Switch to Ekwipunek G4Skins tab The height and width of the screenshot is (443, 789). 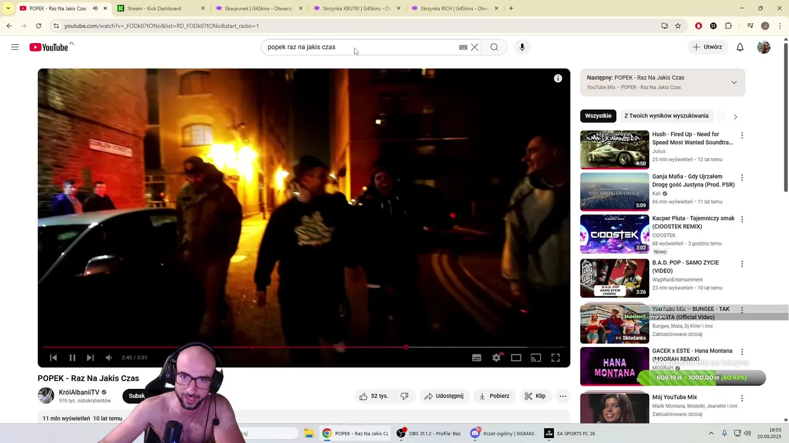pyautogui.click(x=259, y=9)
